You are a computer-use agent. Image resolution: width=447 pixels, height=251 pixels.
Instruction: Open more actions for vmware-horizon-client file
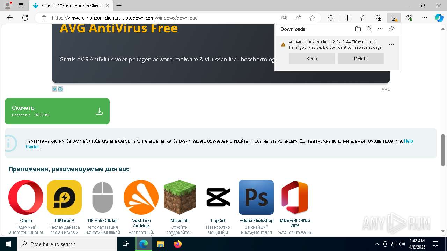pos(391,44)
